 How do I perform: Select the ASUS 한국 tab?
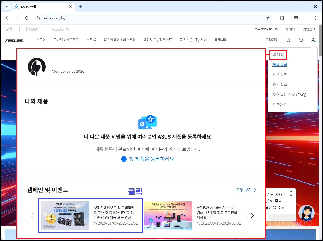click(43, 7)
